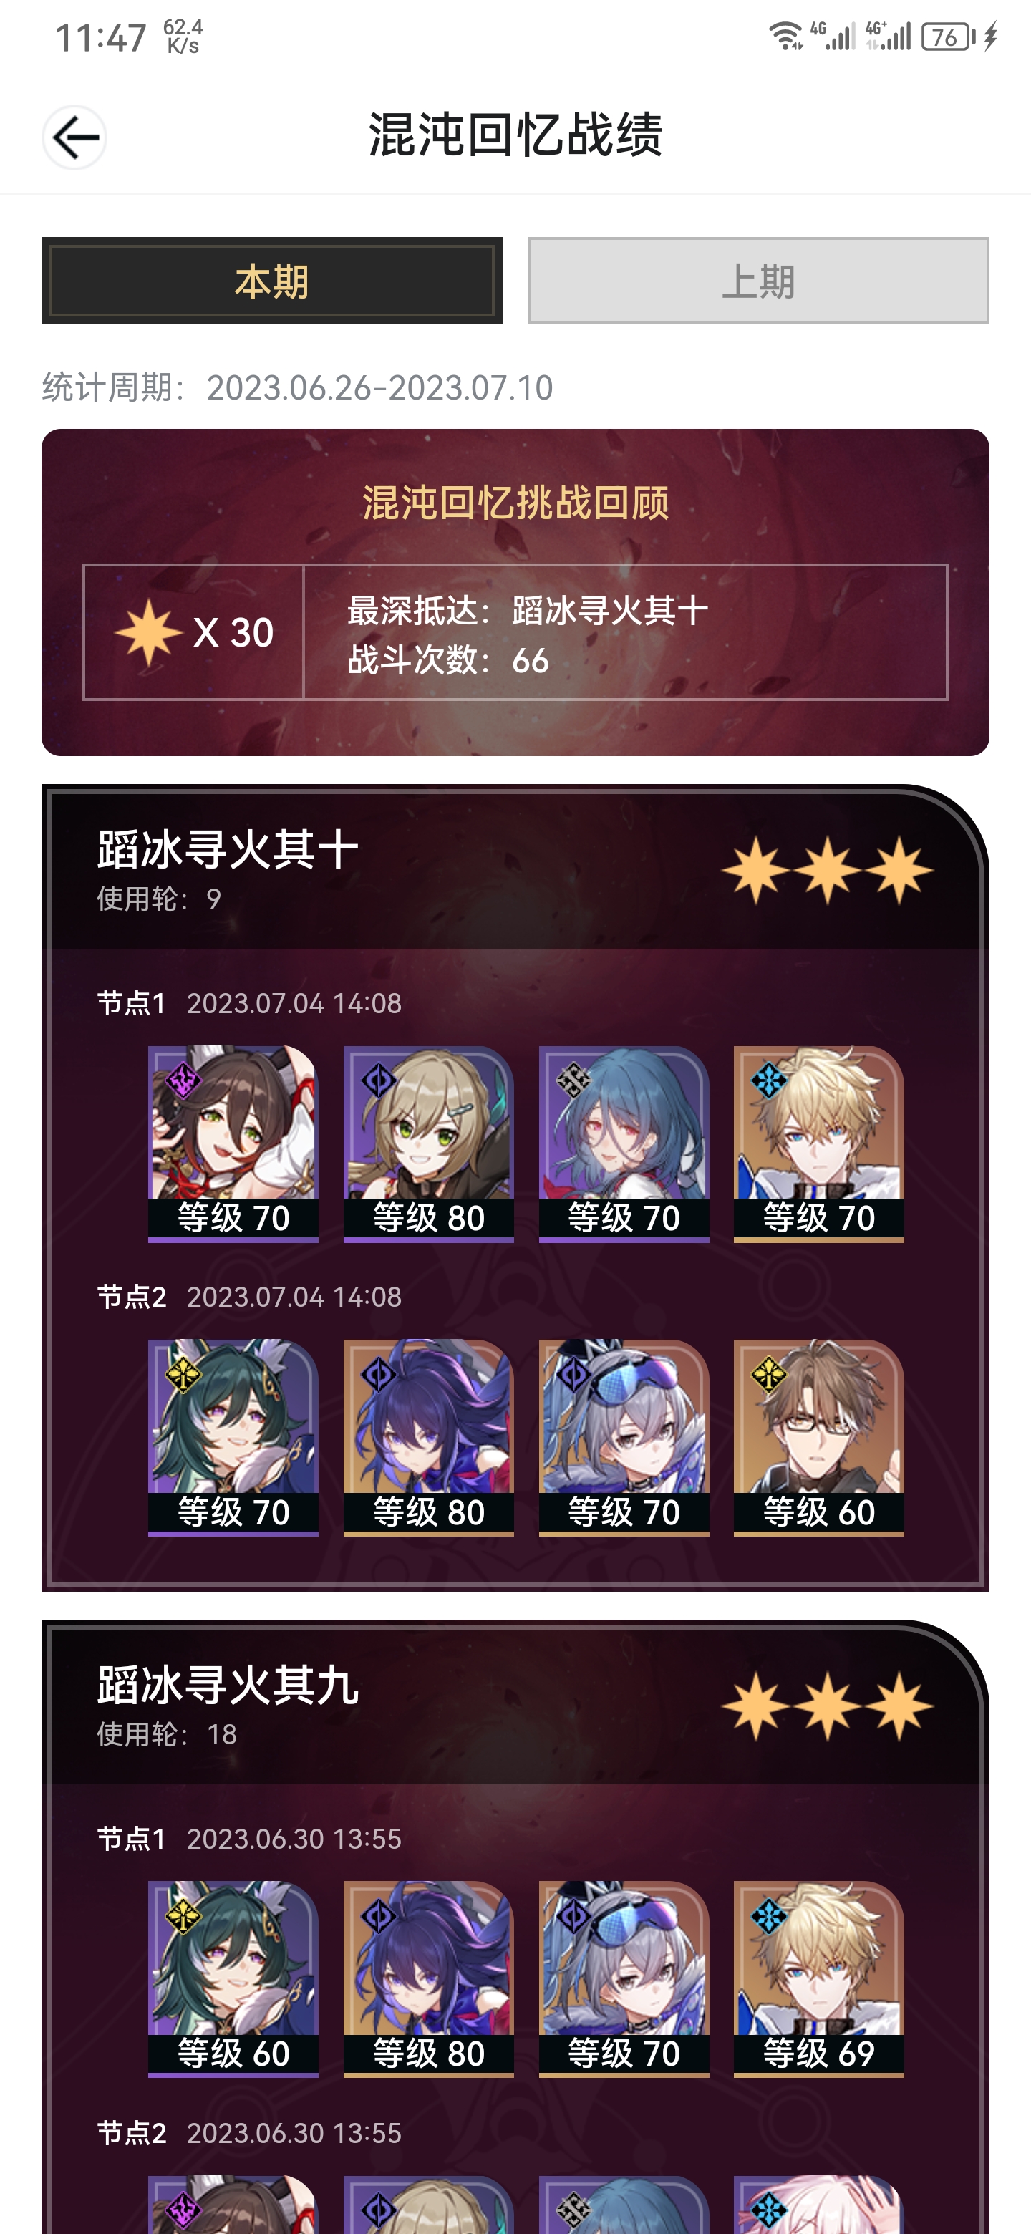Select purple-haired level 80 character in stage ten node 2
Screen dimensions: 1031x2234
click(428, 1437)
